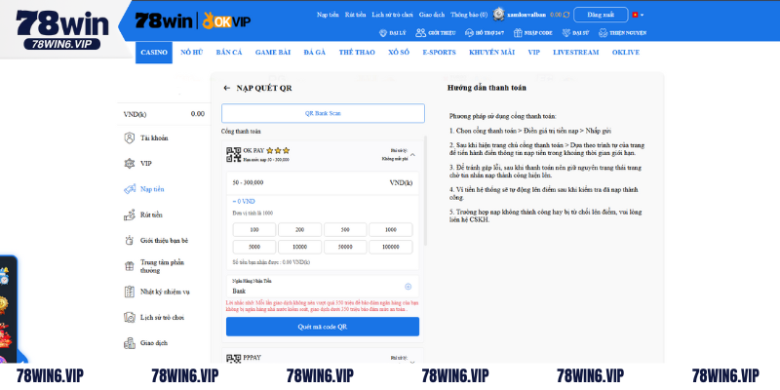The height and width of the screenshot is (390, 780).
Task: Click the user avatar badge
Action: [498, 15]
